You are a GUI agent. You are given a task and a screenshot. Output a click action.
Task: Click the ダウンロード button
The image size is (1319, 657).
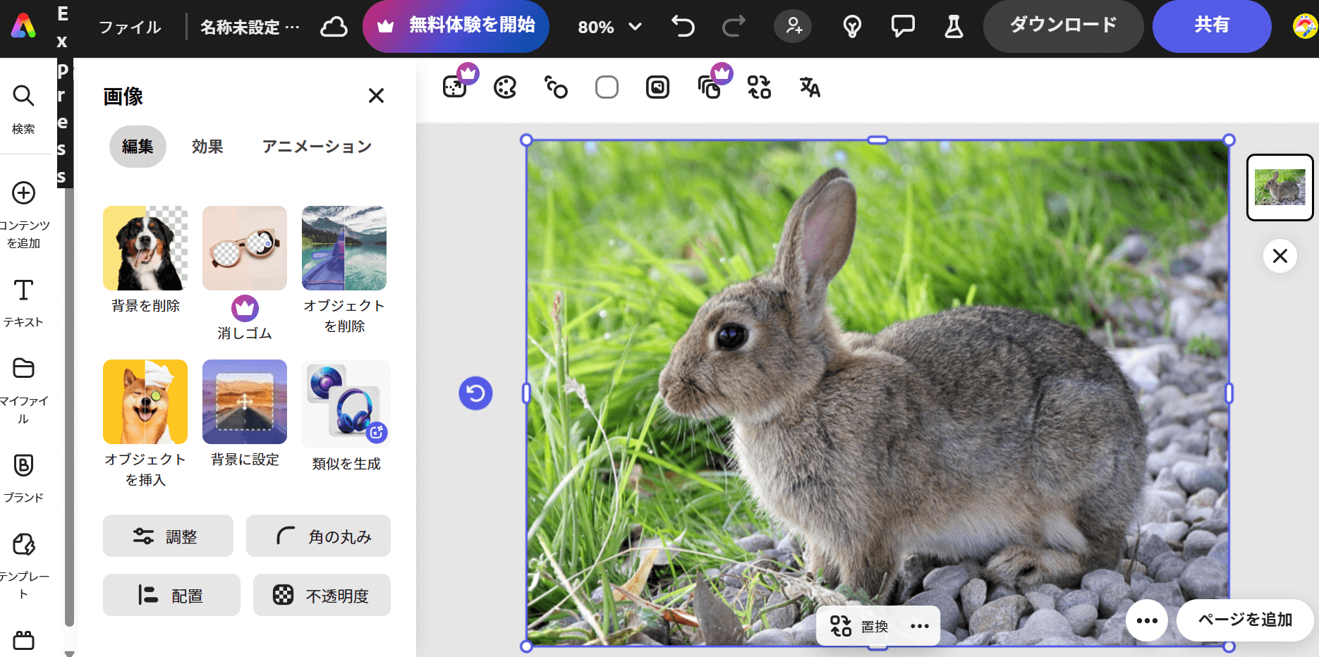tap(1063, 26)
